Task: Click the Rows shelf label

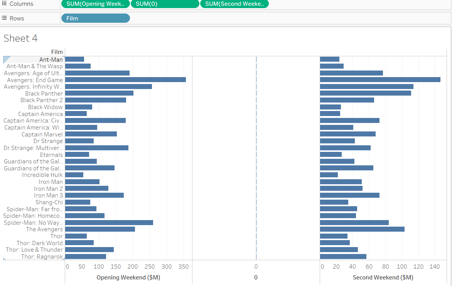Action: (x=17, y=19)
